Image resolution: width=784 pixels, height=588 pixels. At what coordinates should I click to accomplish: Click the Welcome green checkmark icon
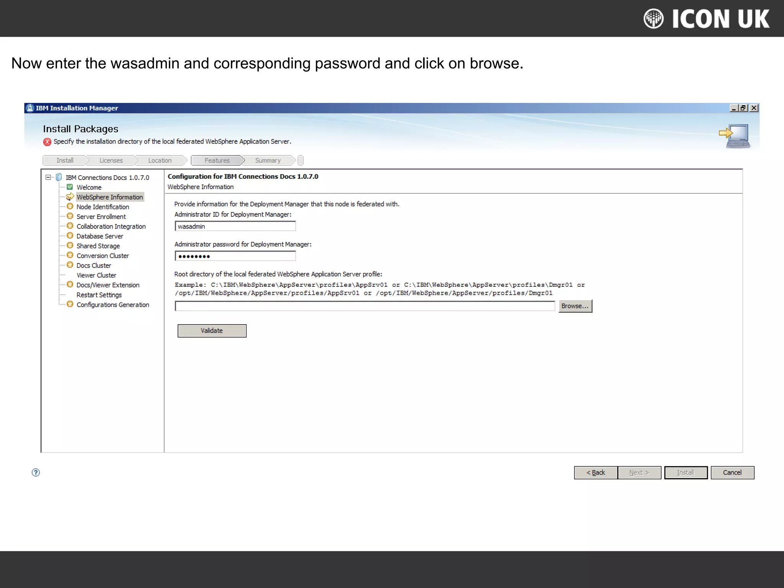tap(70, 187)
